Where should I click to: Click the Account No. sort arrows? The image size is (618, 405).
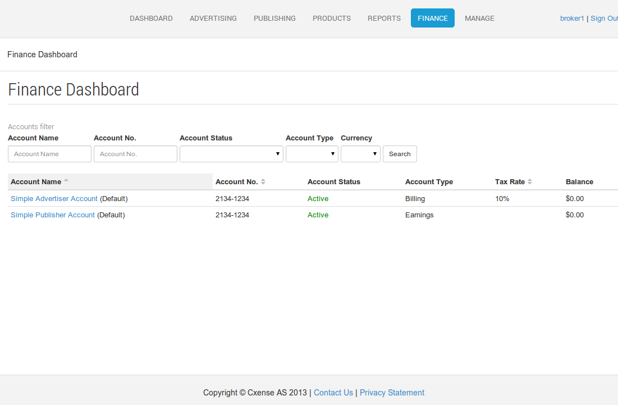tap(263, 182)
